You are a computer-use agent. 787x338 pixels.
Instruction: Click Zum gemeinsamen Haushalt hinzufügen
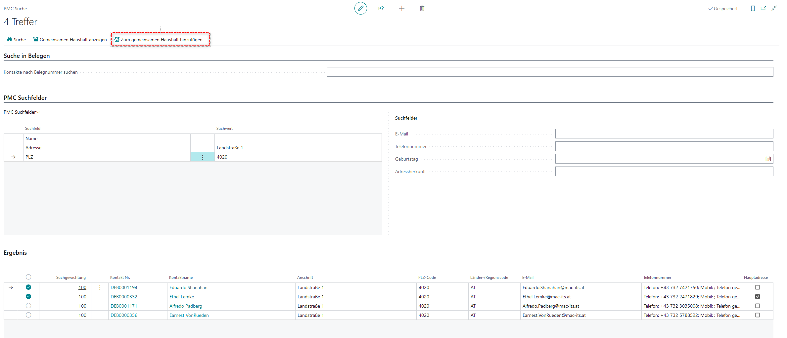pyautogui.click(x=159, y=40)
